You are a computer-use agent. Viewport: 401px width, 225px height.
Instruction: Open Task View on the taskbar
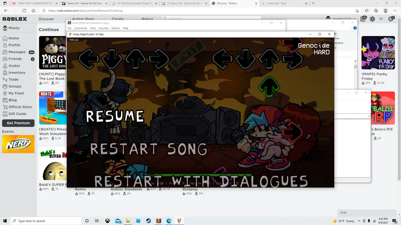pyautogui.click(x=97, y=221)
